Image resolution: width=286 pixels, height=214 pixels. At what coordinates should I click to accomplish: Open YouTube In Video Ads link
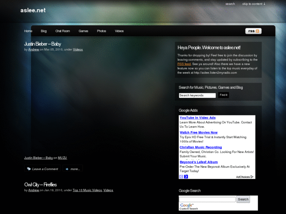[x=197, y=118]
